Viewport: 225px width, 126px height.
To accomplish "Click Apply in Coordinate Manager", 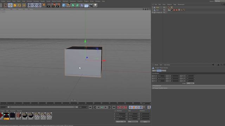I will point(145,122).
